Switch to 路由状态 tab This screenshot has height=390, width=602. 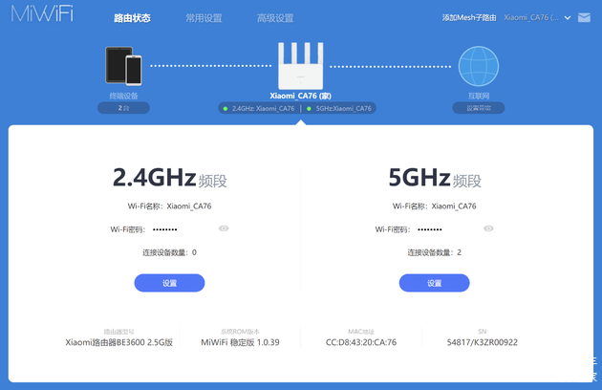coord(132,18)
